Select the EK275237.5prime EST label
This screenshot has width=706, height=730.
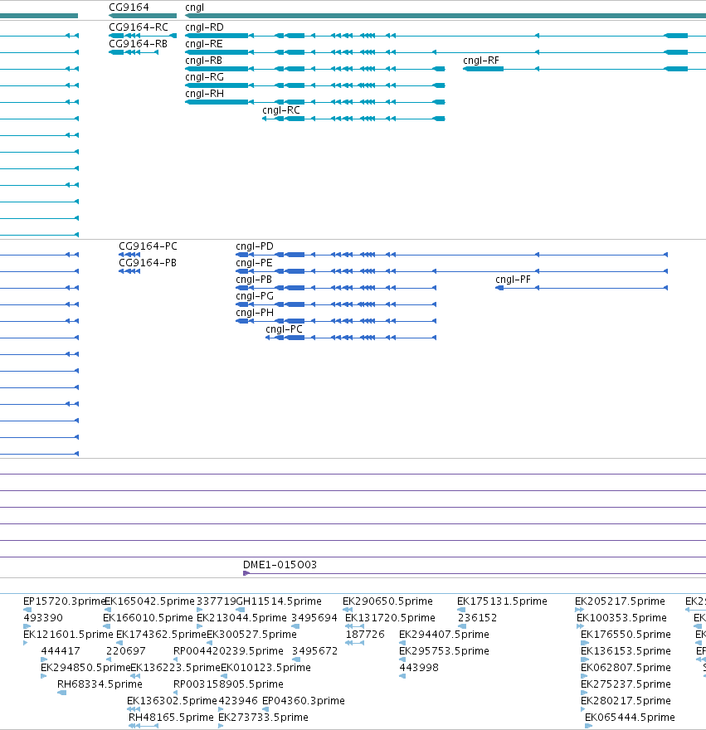point(626,684)
